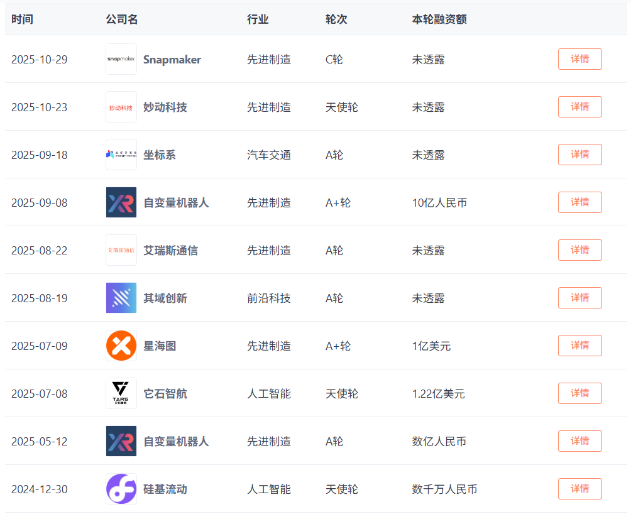Go to the 妙动科技 company name link
Screen dimensions: 631x524
coord(165,107)
